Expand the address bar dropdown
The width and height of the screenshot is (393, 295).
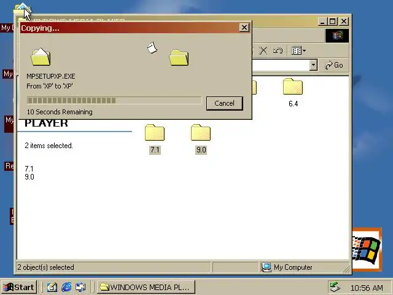coord(313,65)
